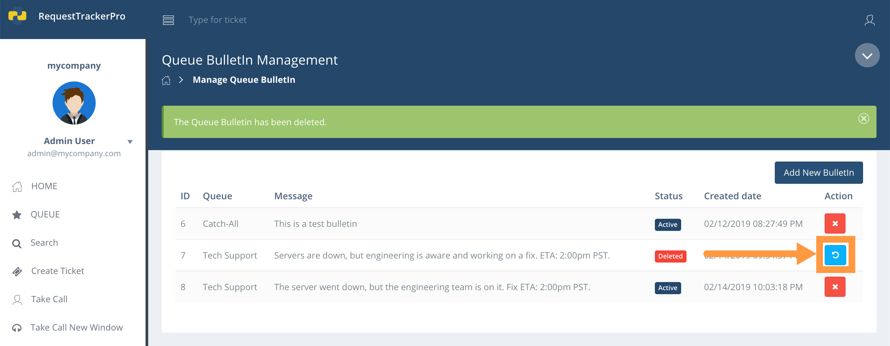The image size is (890, 346).
Task: Click Add New Bulletin button
Action: [819, 172]
